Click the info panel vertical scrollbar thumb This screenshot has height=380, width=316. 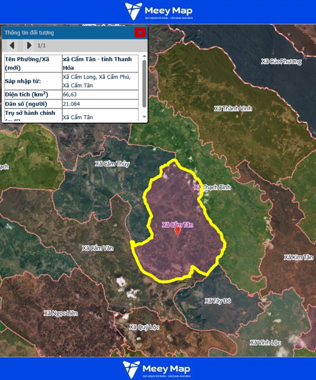click(x=144, y=83)
